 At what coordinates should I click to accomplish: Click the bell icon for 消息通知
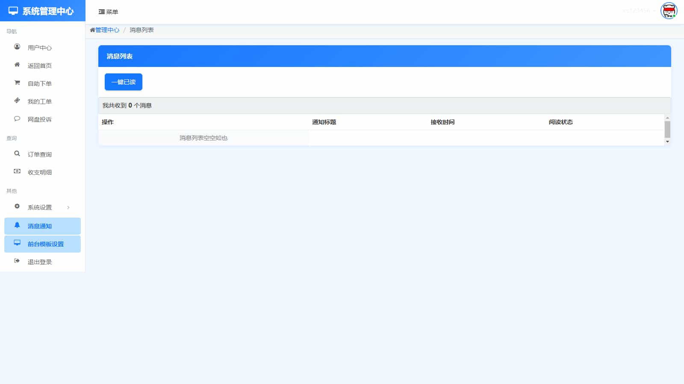pos(17,225)
